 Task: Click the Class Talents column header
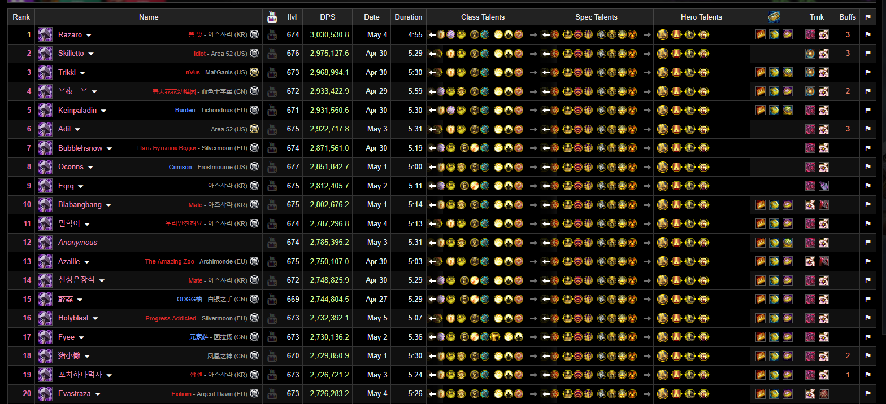point(483,17)
